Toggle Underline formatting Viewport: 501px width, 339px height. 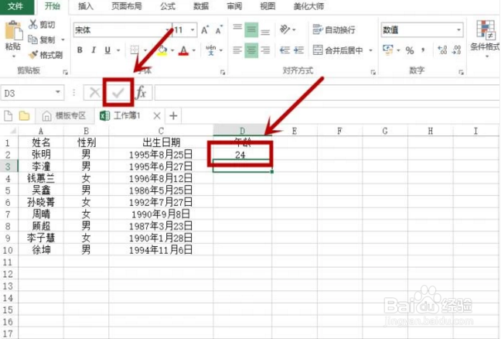point(107,50)
